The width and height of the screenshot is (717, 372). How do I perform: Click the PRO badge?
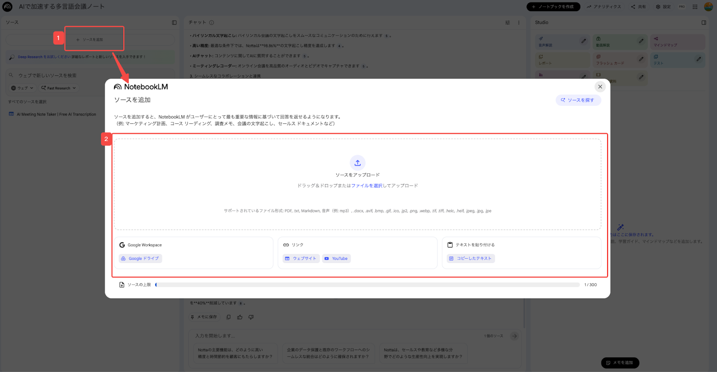682,7
